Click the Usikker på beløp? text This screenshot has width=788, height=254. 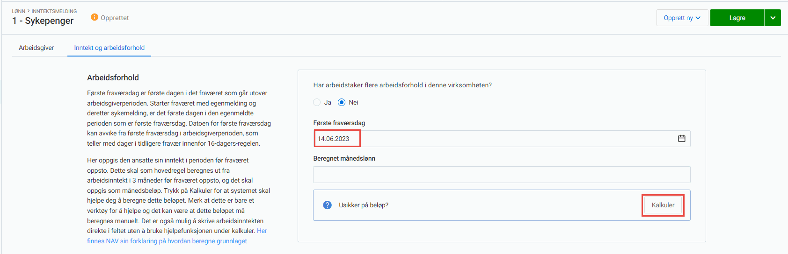(364, 205)
